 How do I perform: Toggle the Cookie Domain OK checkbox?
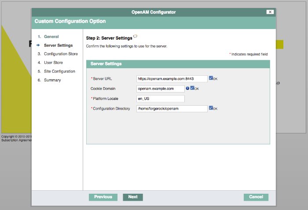[x=192, y=88]
